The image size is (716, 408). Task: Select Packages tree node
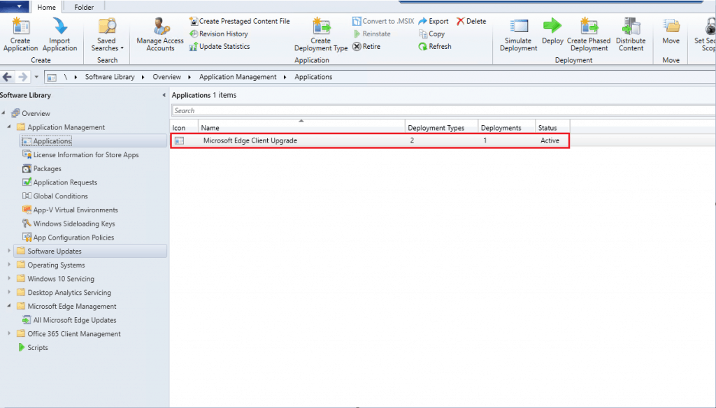(x=47, y=168)
